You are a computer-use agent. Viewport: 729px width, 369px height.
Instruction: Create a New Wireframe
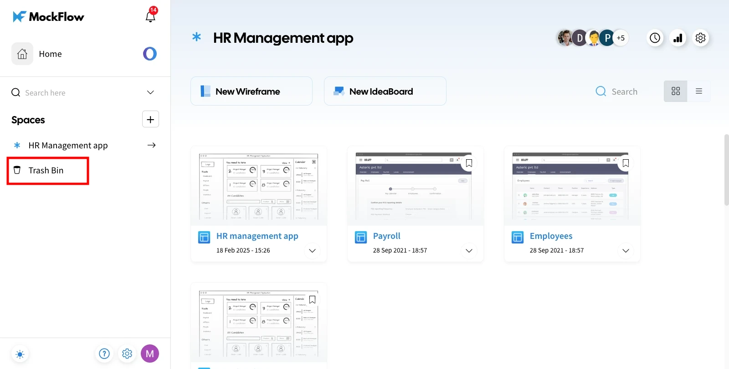tap(252, 91)
